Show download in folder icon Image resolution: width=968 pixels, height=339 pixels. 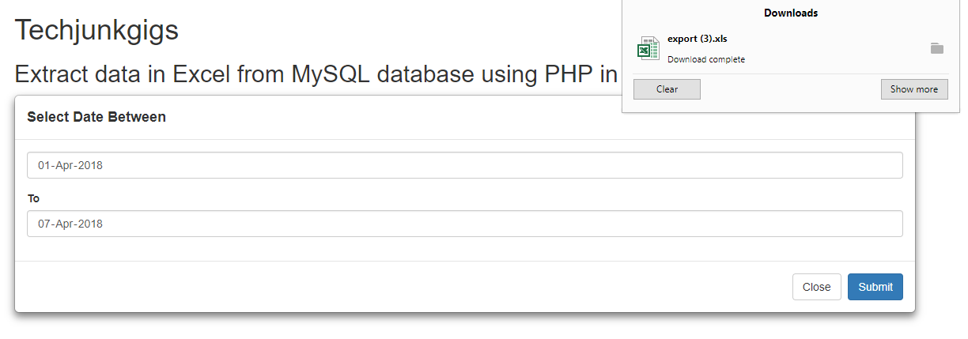point(937,48)
